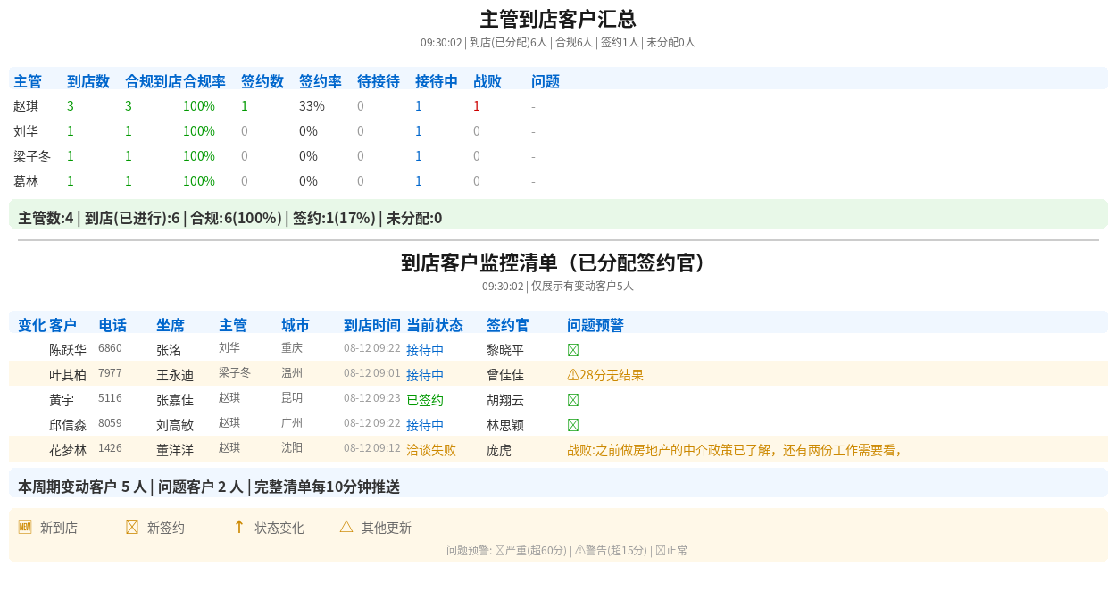Screen dimensions: 1116x600
Task: Click phone number 6860
Action: 110,348
